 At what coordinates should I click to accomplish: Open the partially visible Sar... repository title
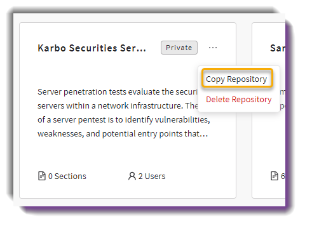point(278,48)
